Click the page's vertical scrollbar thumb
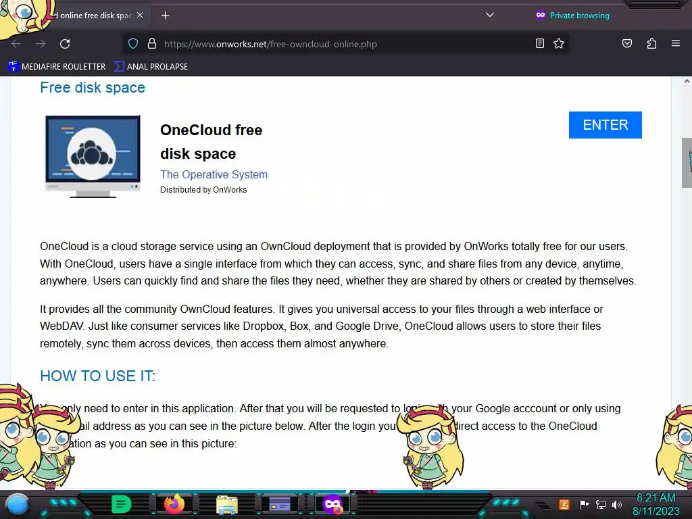Image resolution: width=692 pixels, height=519 pixels. pos(687,163)
